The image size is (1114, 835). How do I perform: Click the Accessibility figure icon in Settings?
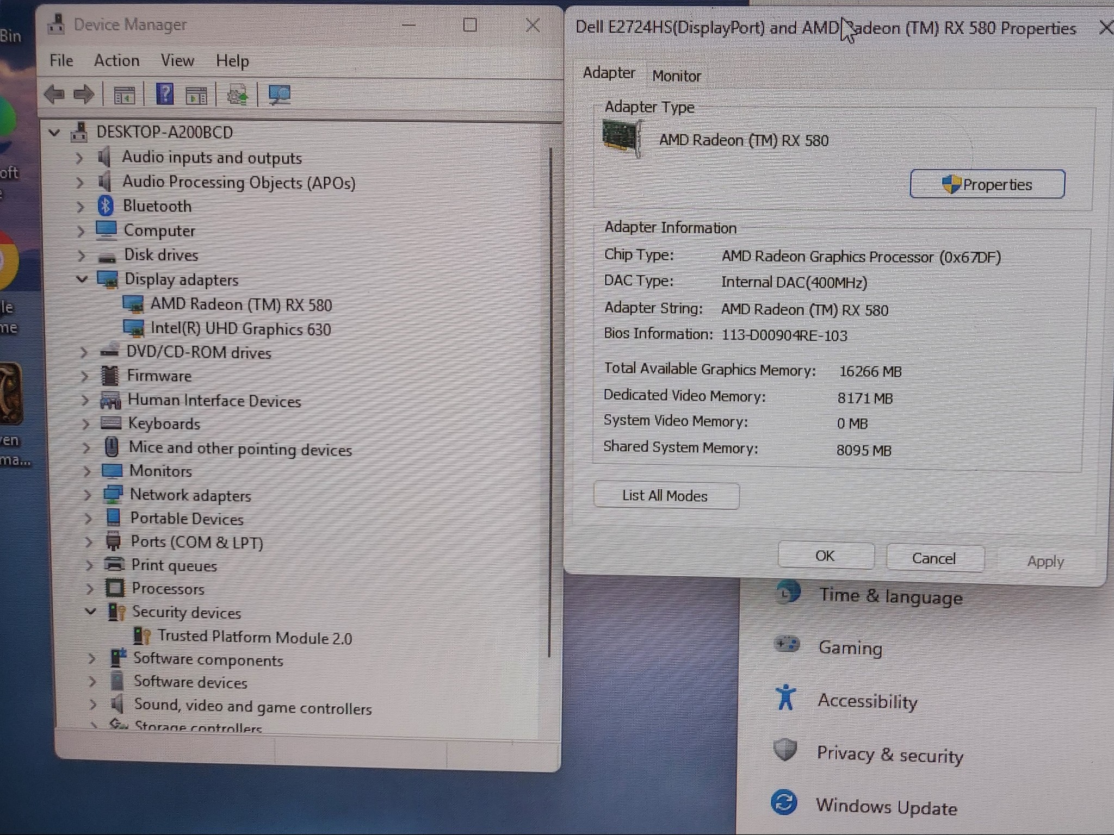click(x=786, y=697)
